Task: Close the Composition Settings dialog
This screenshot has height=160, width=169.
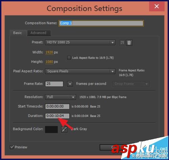Action: pyautogui.click(x=157, y=6)
